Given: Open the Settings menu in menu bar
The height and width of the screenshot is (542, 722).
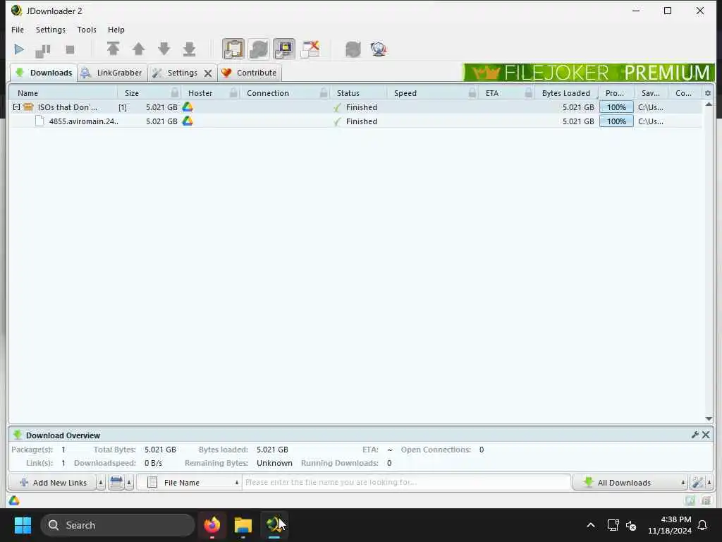Looking at the screenshot, I should click(51, 30).
